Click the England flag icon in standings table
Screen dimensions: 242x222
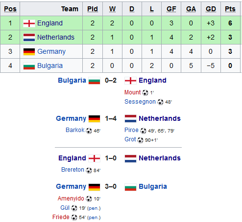[29, 23]
